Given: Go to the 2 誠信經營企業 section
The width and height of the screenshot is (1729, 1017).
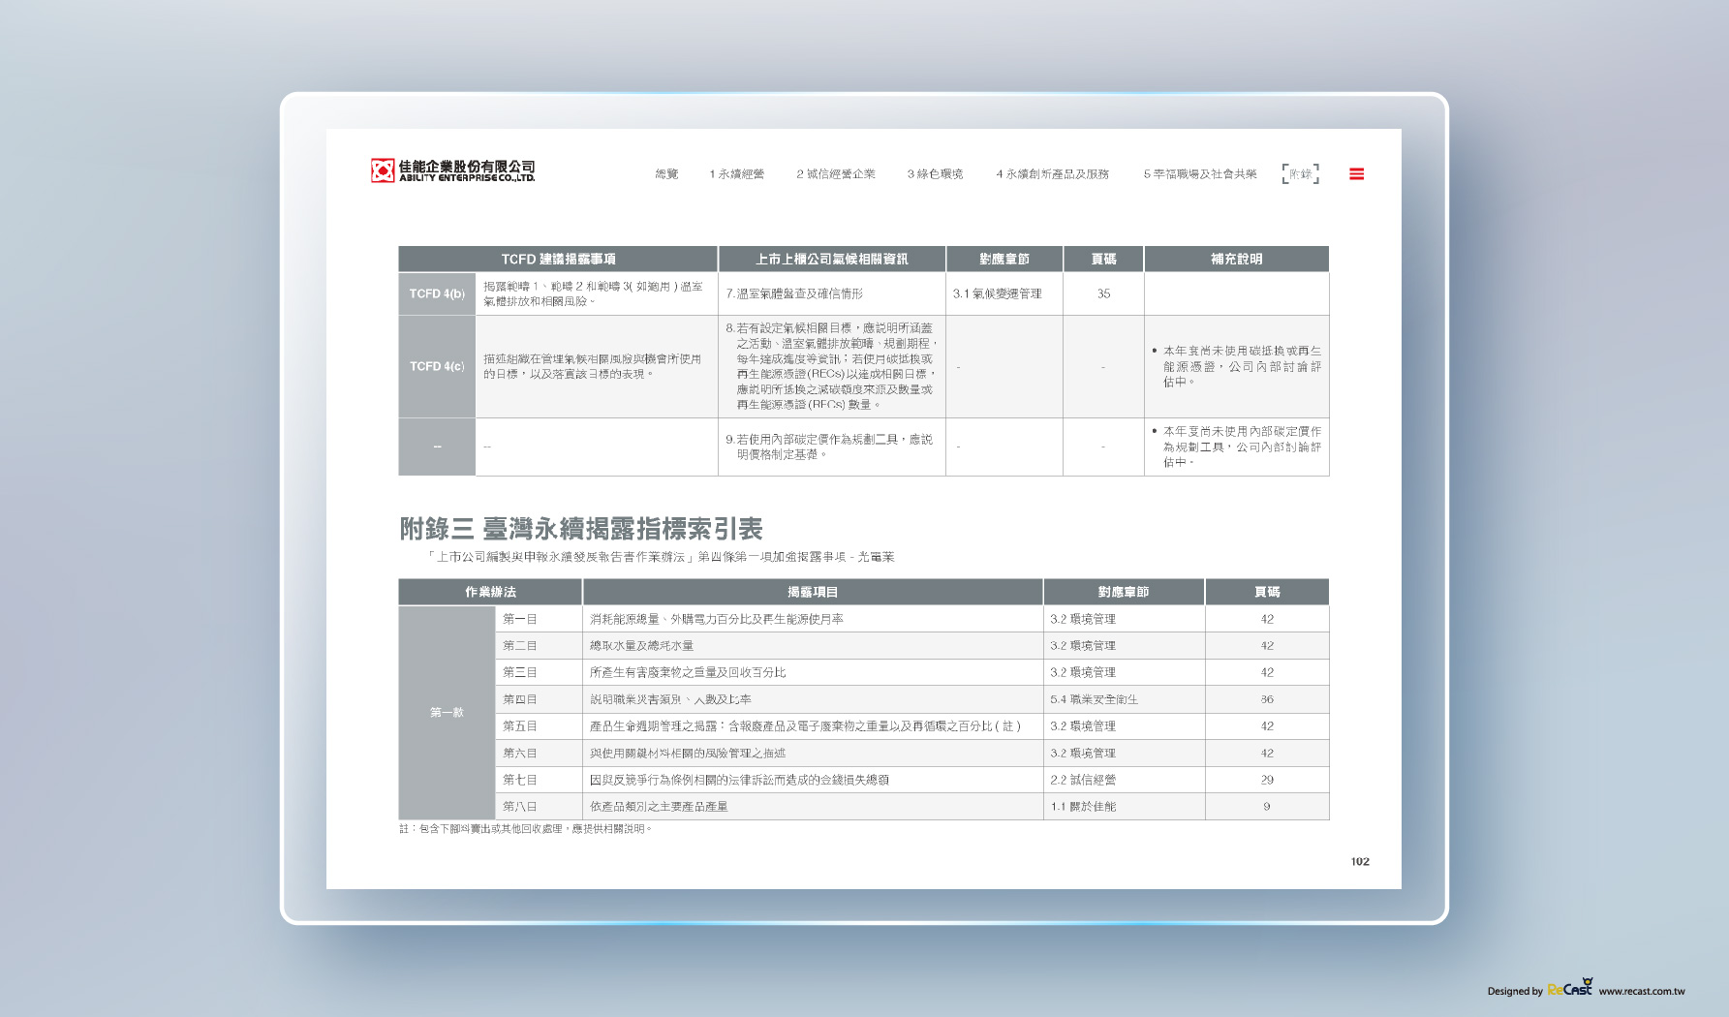Looking at the screenshot, I should tap(835, 174).
